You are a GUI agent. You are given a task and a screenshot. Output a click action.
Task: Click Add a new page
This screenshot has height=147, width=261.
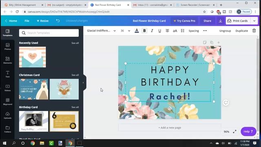170,128
